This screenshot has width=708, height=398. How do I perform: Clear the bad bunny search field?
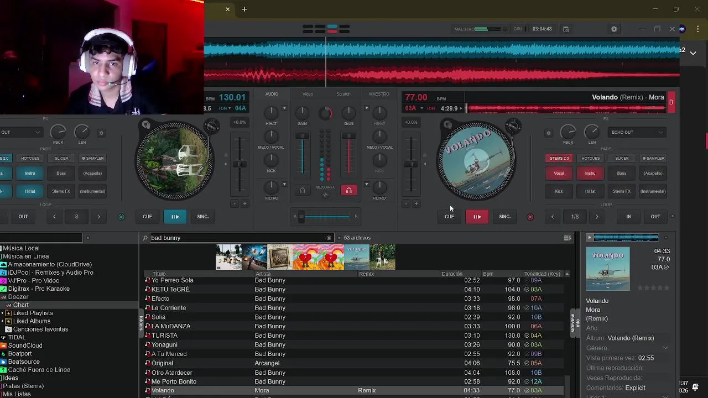(329, 238)
